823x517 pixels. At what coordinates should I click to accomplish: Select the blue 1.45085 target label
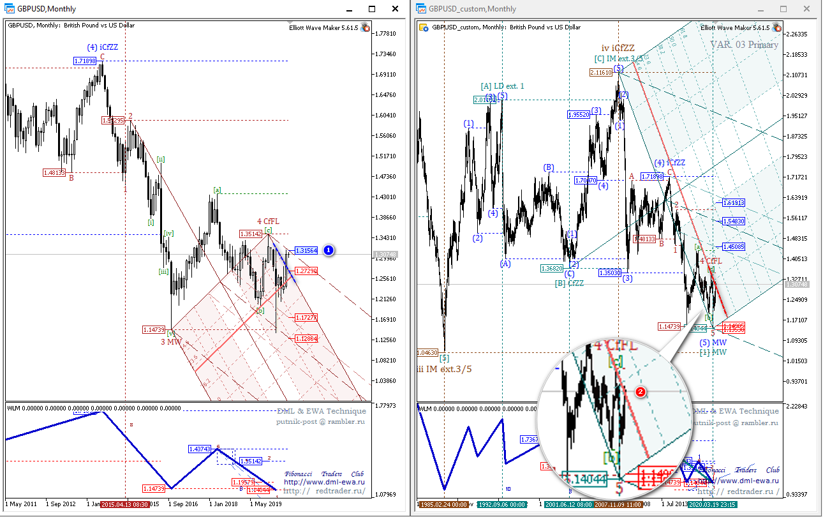point(734,246)
